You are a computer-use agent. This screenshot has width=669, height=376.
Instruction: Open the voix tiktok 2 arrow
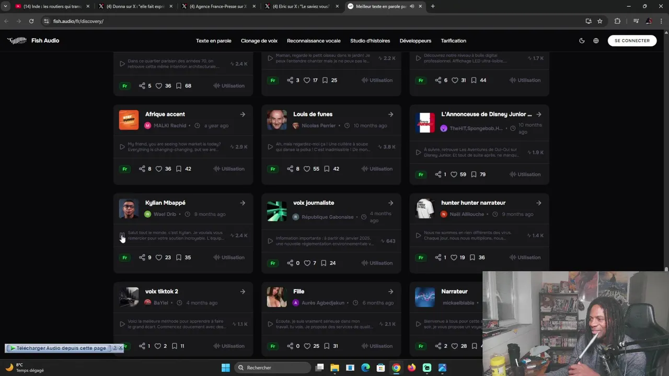243,291
